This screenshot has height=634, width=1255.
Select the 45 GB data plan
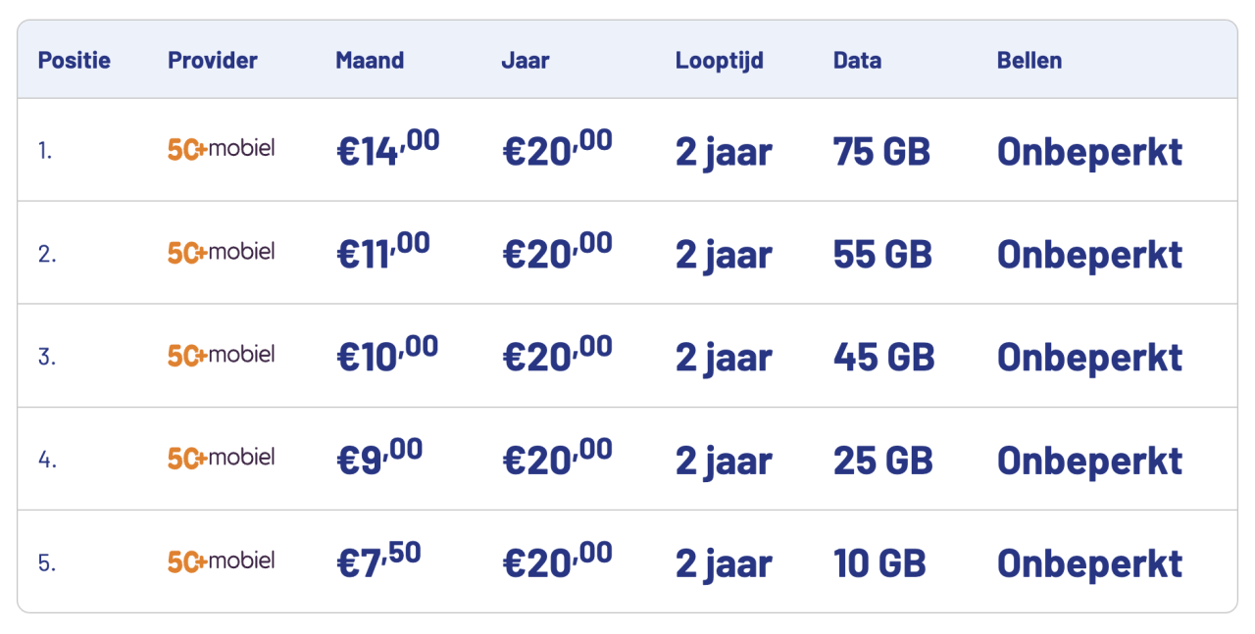click(x=884, y=357)
